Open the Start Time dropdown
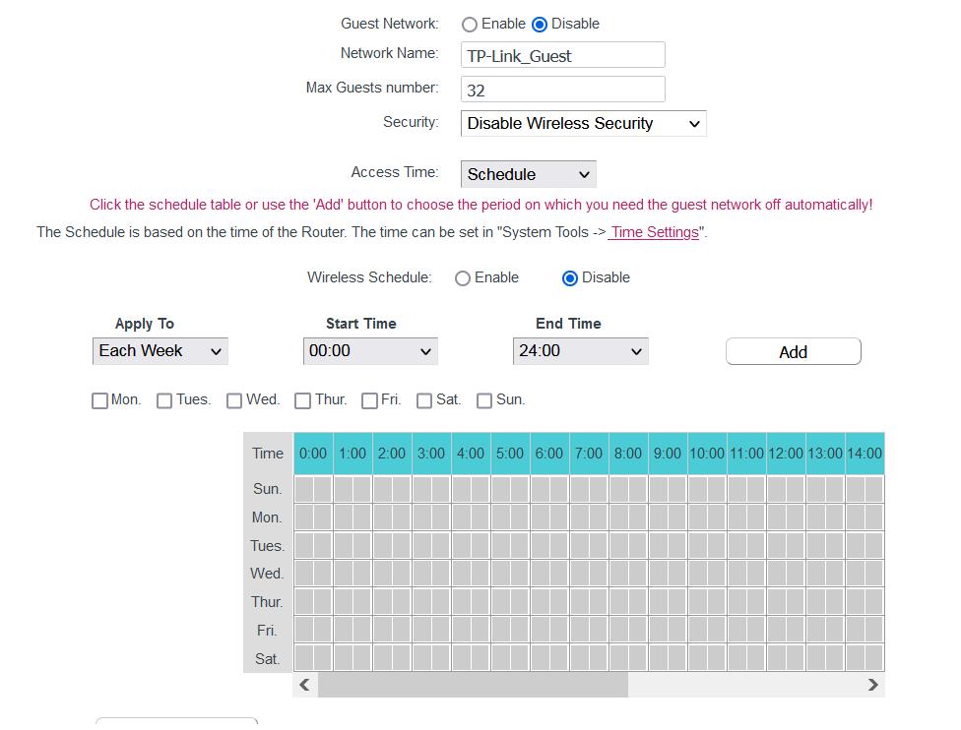This screenshot has width=961, height=730. [x=370, y=351]
